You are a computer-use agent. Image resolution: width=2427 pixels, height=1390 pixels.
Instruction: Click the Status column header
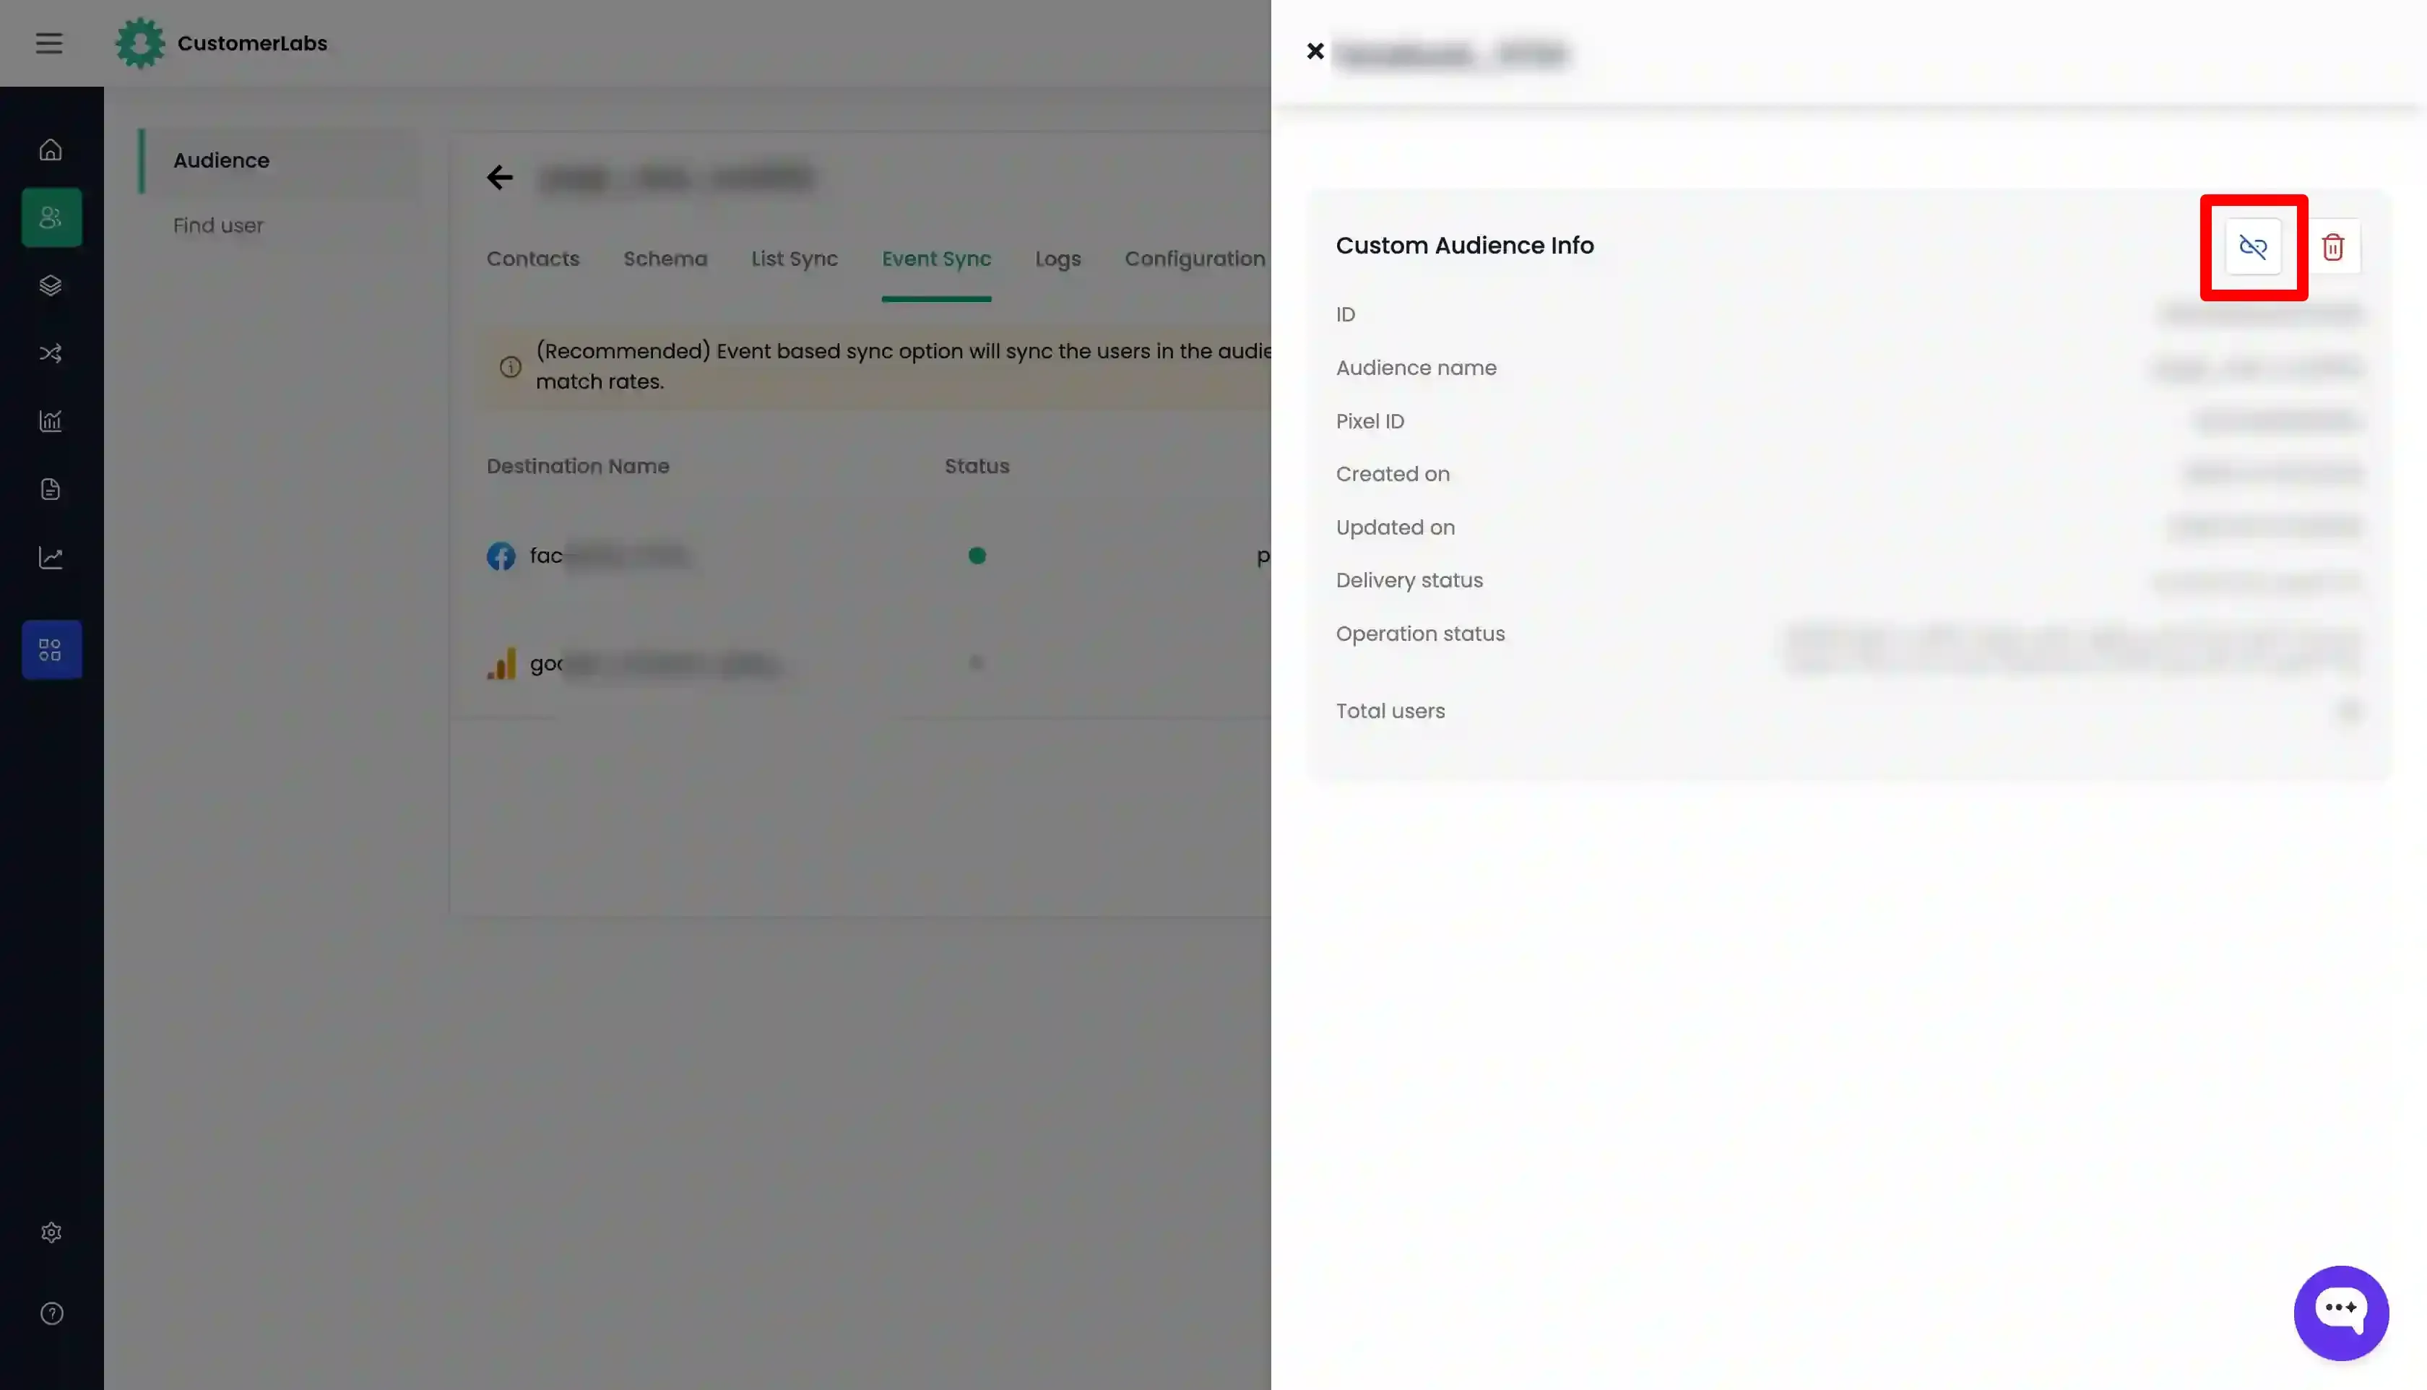pyautogui.click(x=977, y=466)
